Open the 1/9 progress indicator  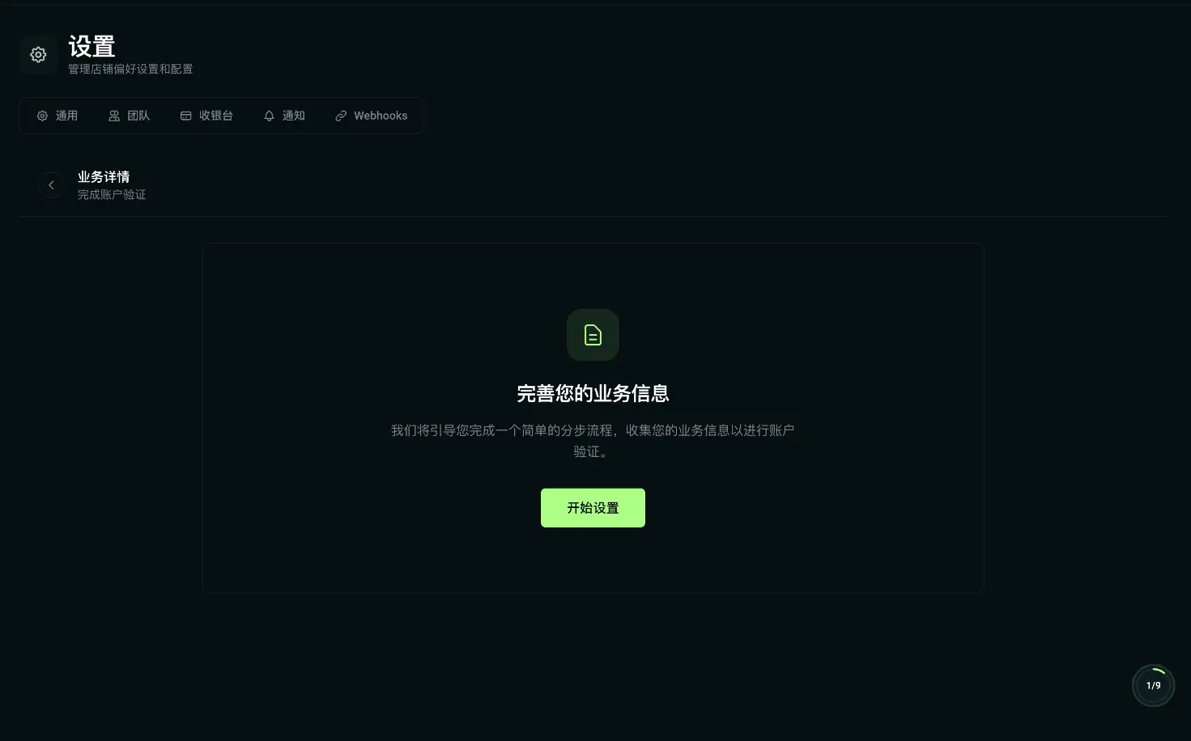pyautogui.click(x=1153, y=686)
